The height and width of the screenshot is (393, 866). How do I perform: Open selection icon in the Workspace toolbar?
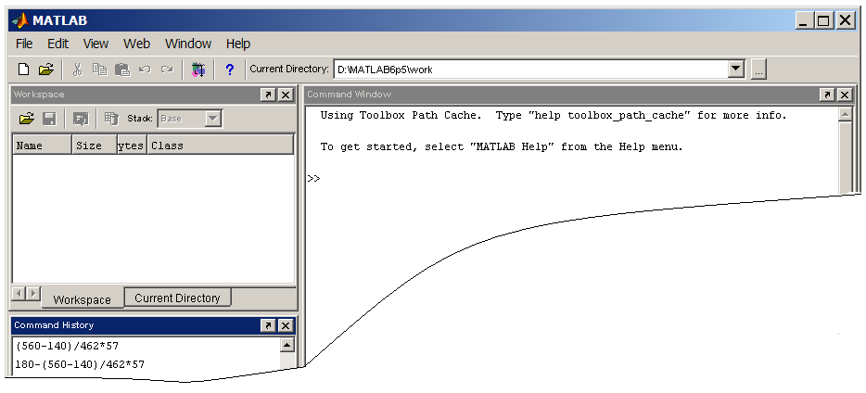pyautogui.click(x=82, y=118)
